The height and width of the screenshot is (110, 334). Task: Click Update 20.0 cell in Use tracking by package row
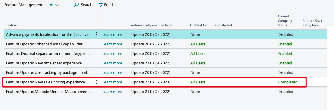point(151,72)
